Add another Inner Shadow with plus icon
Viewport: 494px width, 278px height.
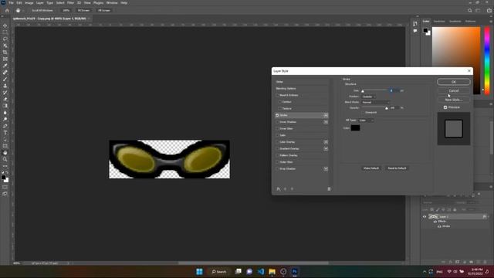(x=326, y=122)
